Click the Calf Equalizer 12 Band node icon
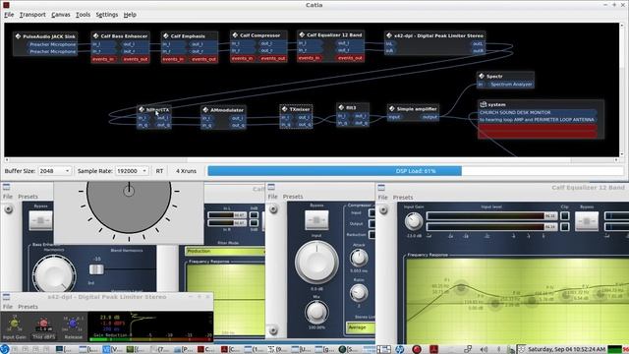 pyautogui.click(x=302, y=35)
